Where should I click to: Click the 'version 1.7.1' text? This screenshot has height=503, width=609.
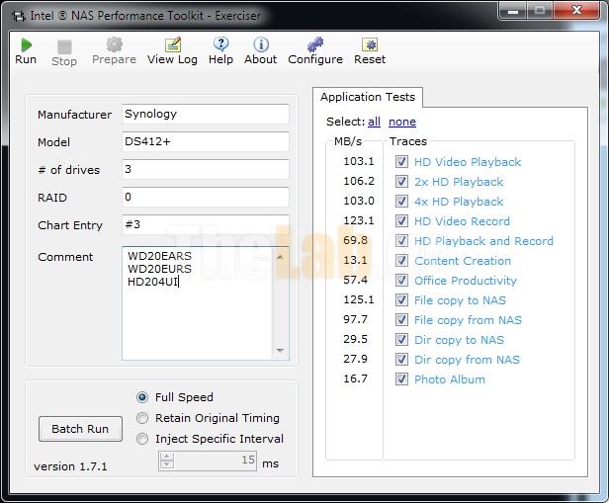point(70,466)
